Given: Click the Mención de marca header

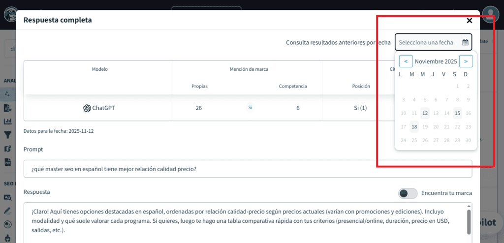Looking at the screenshot, I should coord(249,69).
